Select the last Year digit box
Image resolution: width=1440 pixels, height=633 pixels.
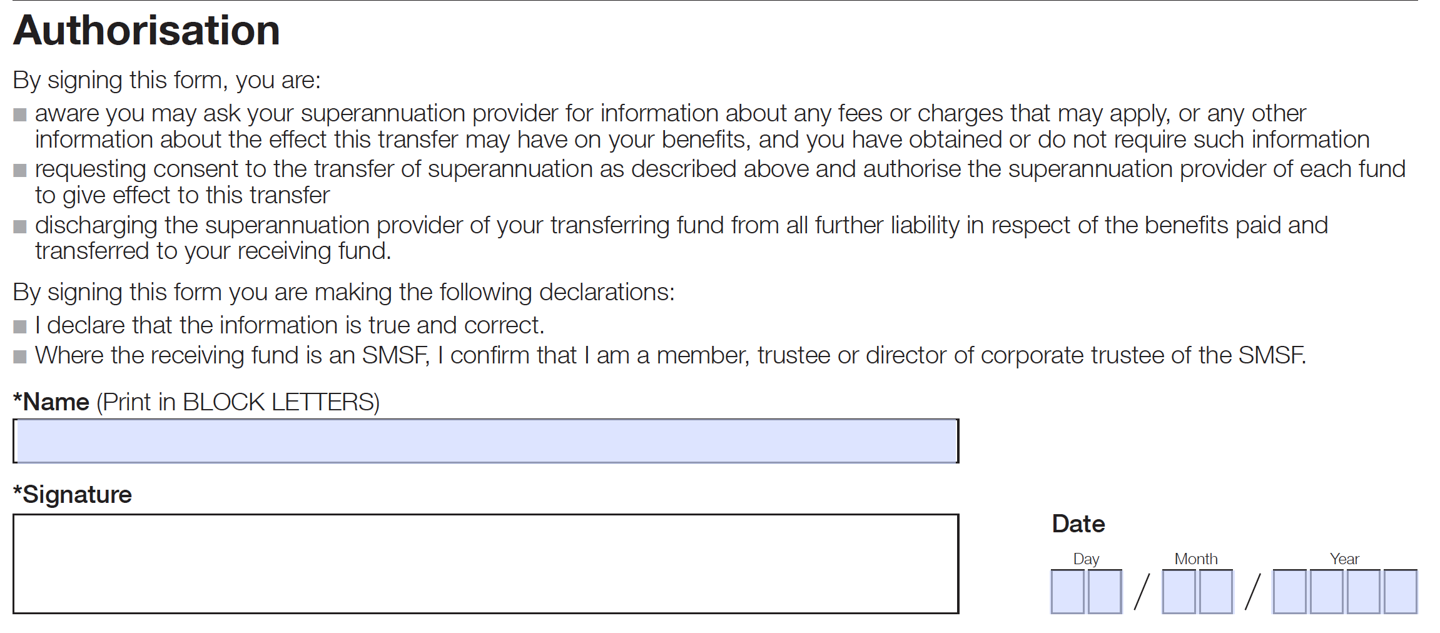coord(1401,592)
